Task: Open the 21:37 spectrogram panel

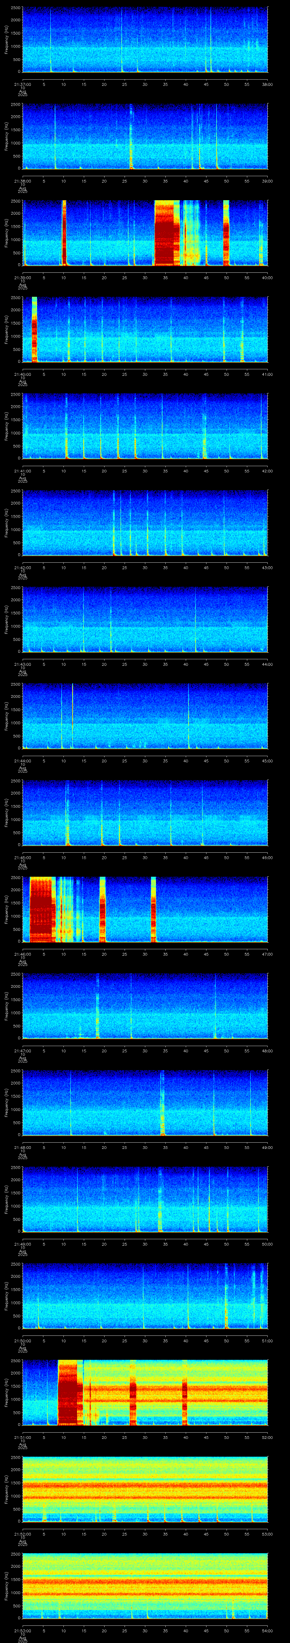Action: point(145,40)
